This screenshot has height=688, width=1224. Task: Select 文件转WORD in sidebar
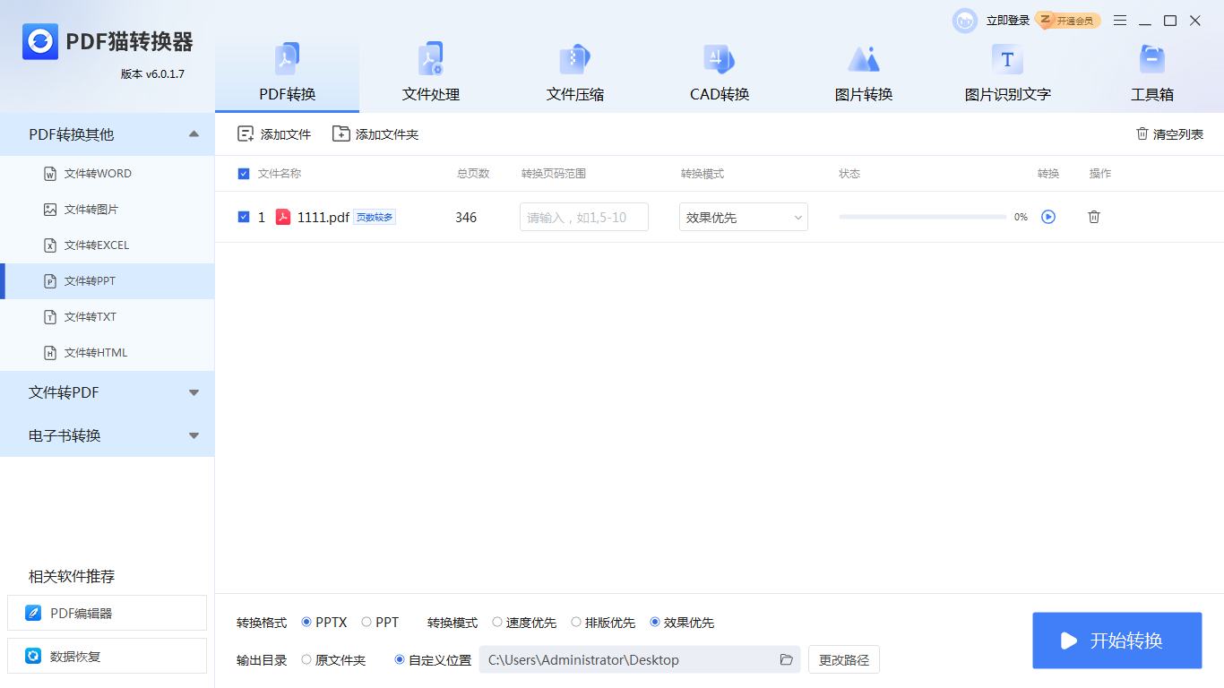click(108, 174)
